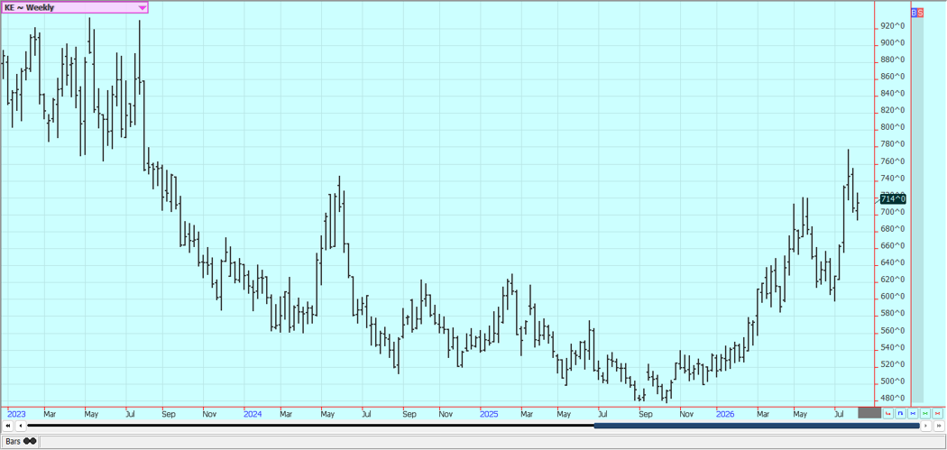Click the 680^0 price axis label
Image resolution: width=947 pixels, height=450 pixels.
(892, 229)
